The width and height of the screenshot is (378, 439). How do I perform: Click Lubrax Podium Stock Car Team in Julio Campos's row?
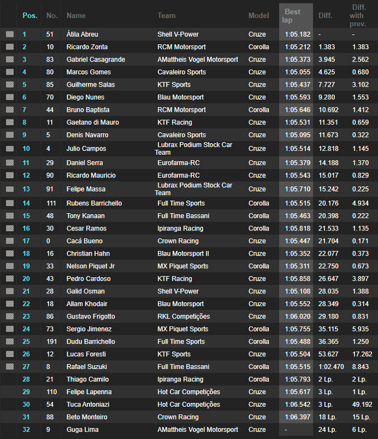194,148
